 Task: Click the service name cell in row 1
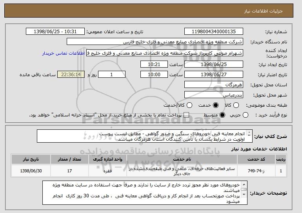182,171
